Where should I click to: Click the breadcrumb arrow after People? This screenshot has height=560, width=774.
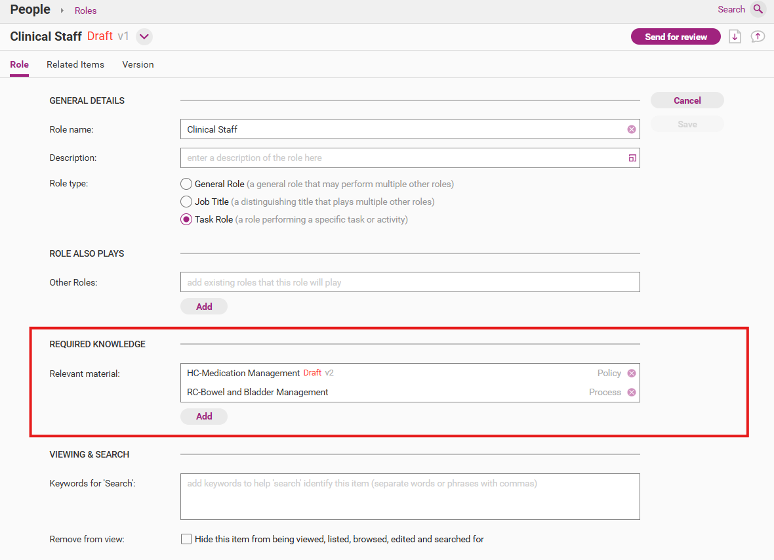tap(62, 11)
